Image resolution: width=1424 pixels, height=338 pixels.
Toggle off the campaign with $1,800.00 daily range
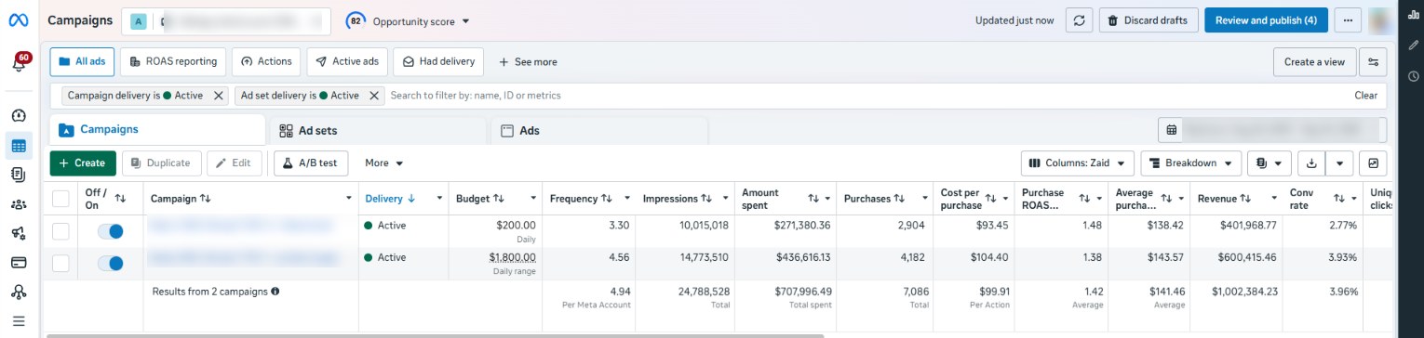coord(111,264)
